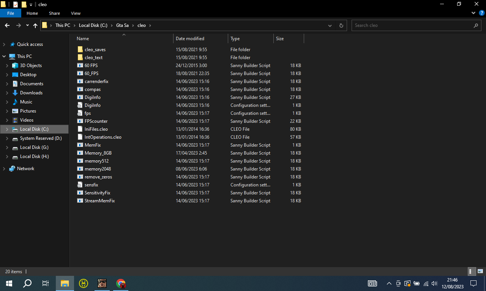Expand Quick access tree node
This screenshot has width=486, height=291.
(x=4, y=44)
